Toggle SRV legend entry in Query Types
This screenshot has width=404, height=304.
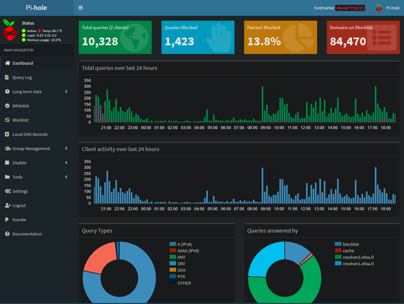point(177,264)
